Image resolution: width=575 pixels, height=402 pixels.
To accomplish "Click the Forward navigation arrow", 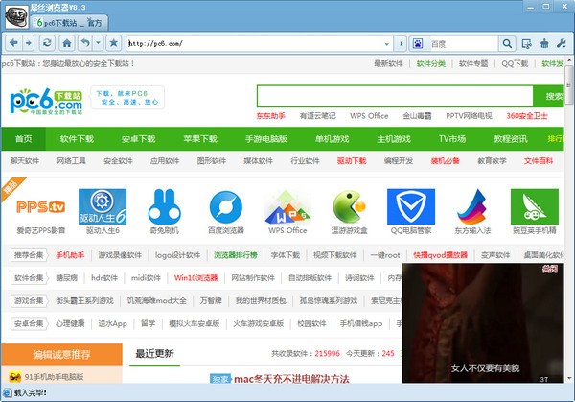I will pos(31,43).
